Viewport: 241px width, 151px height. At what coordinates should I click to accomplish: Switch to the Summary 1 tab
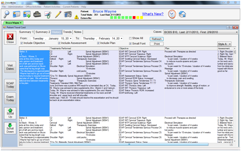pyautogui.click(x=27, y=32)
